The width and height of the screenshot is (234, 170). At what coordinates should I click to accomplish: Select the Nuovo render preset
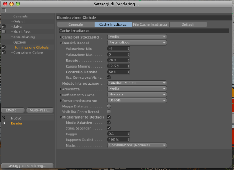click(x=16, y=118)
